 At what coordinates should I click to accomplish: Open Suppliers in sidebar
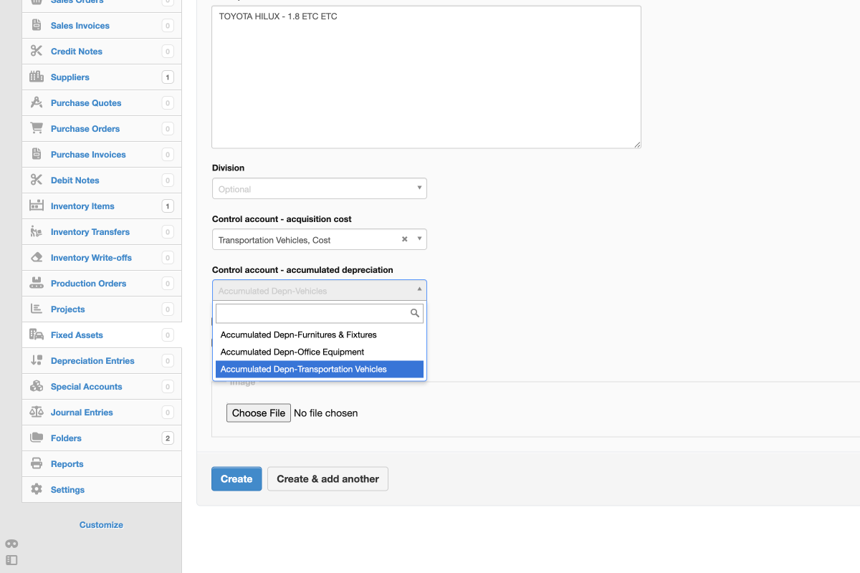tap(102, 77)
